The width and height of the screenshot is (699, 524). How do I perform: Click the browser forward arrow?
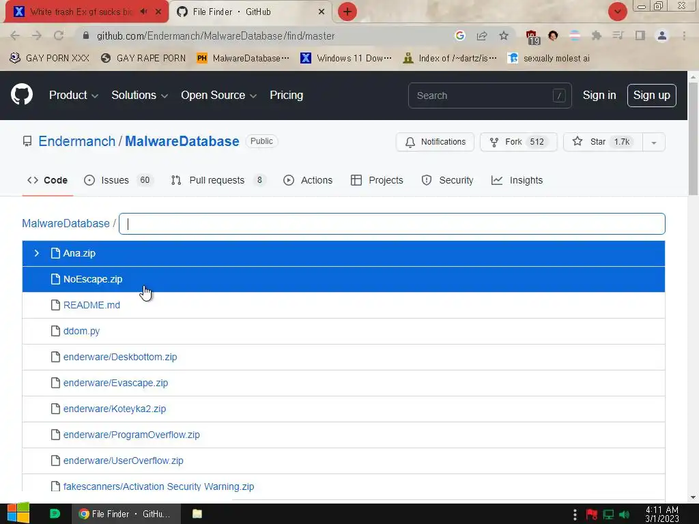click(x=37, y=35)
